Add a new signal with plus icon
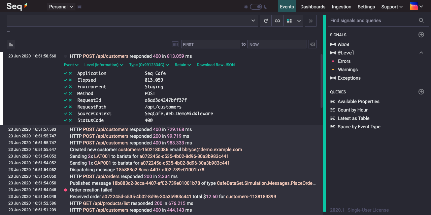 (421, 35)
